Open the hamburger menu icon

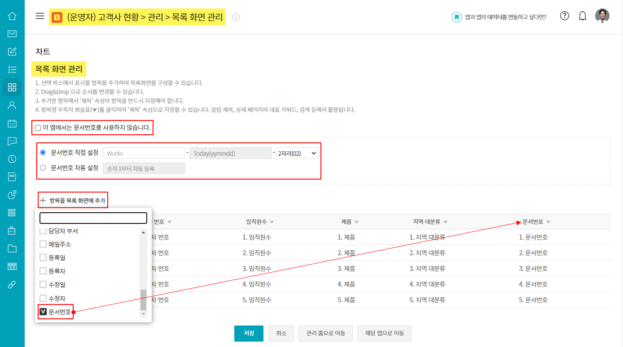tap(40, 16)
